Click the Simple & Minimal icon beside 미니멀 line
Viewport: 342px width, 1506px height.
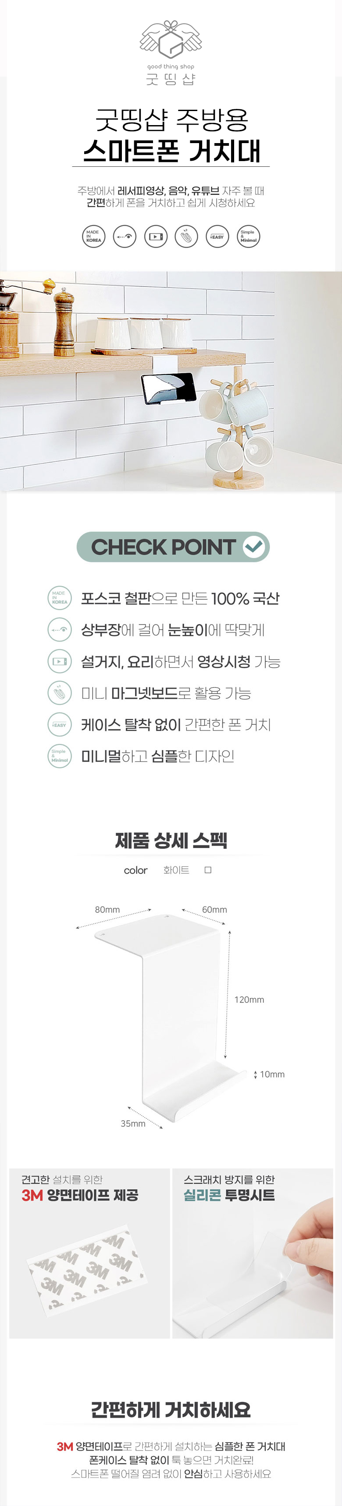click(59, 756)
